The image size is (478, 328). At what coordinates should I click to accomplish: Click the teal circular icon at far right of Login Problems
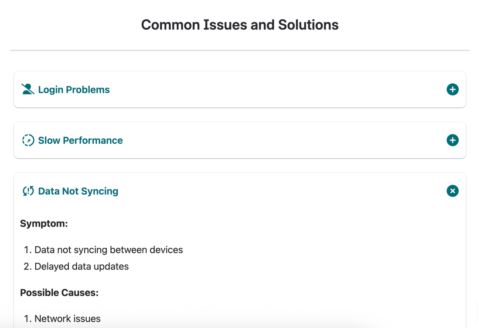click(x=453, y=89)
